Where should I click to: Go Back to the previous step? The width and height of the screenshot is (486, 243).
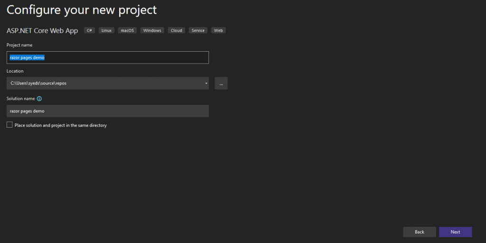click(420, 232)
